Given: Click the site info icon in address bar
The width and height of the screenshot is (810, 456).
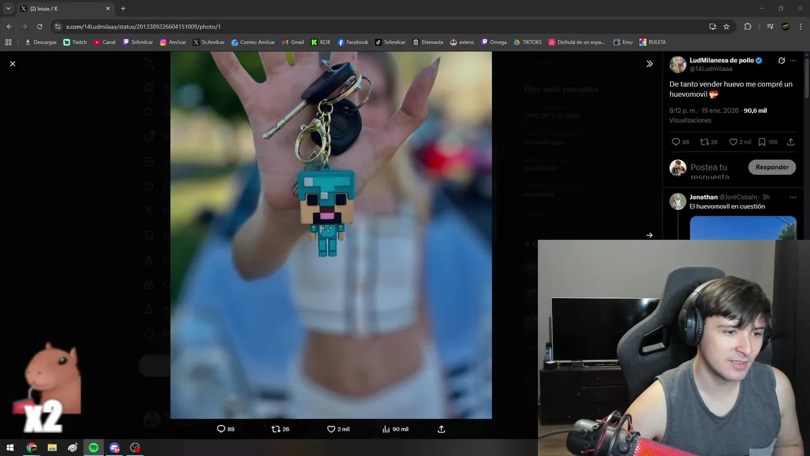Looking at the screenshot, I should tap(58, 27).
